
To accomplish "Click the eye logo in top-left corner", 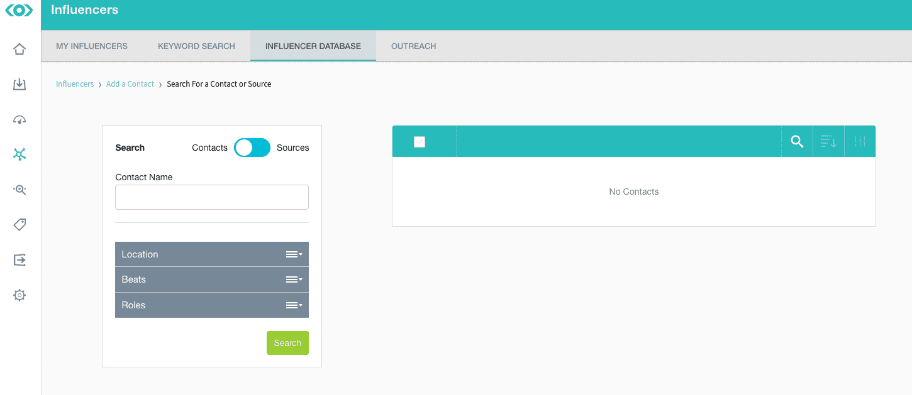I will [x=19, y=11].
